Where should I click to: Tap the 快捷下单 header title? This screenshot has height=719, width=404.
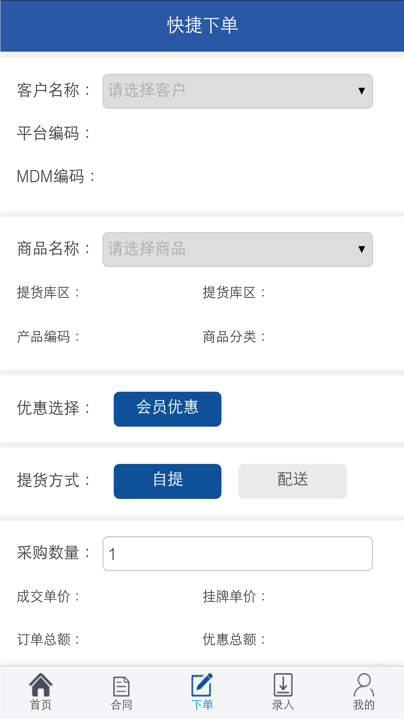click(x=202, y=25)
